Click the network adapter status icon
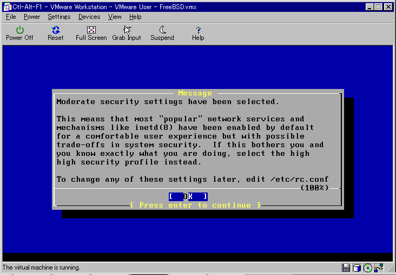The height and width of the screenshot is (275, 396). (x=379, y=267)
